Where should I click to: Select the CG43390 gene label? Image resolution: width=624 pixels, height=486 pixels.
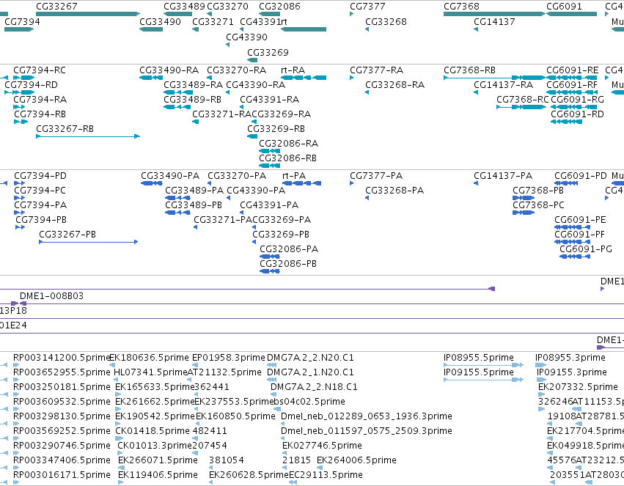click(x=246, y=37)
